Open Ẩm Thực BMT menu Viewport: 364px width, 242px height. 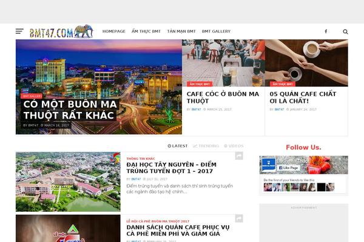146,31
